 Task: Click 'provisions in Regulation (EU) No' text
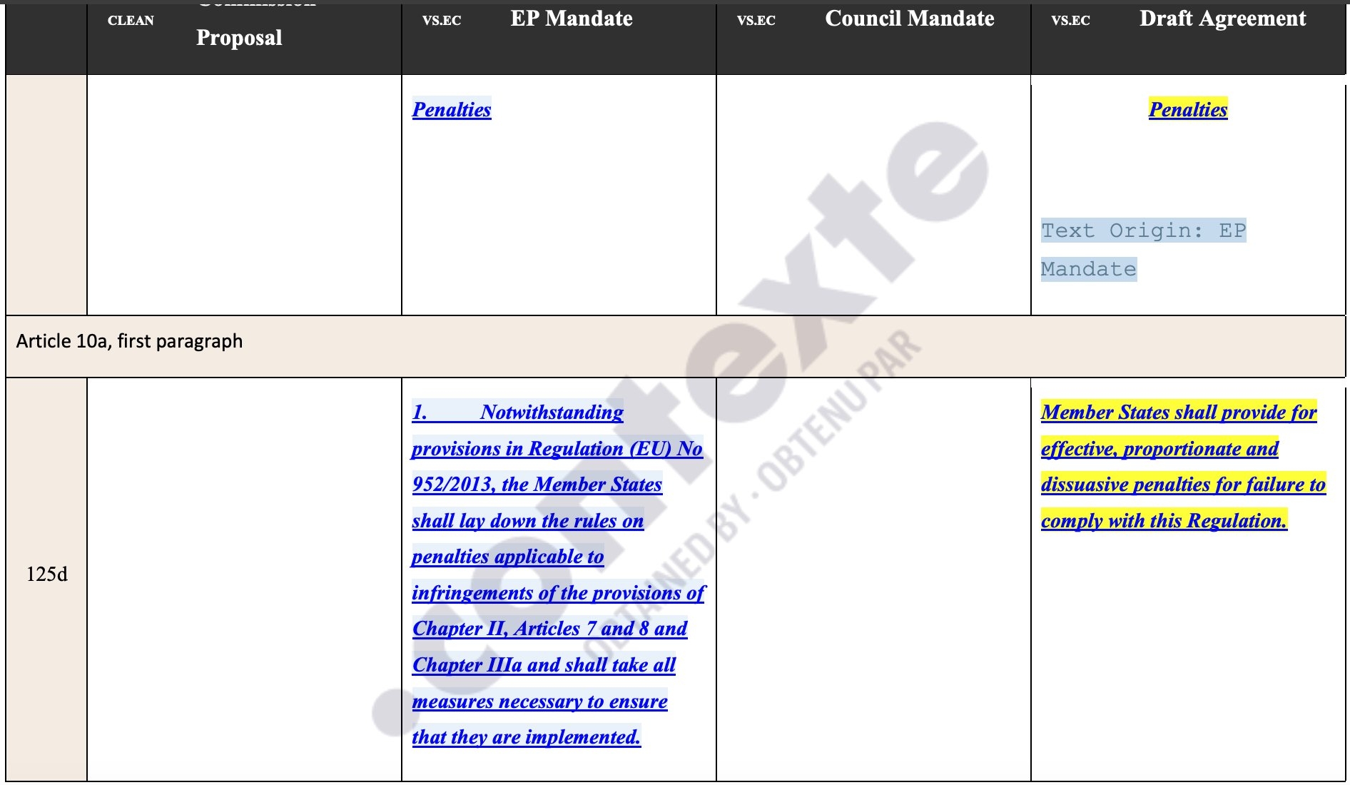pos(557,448)
